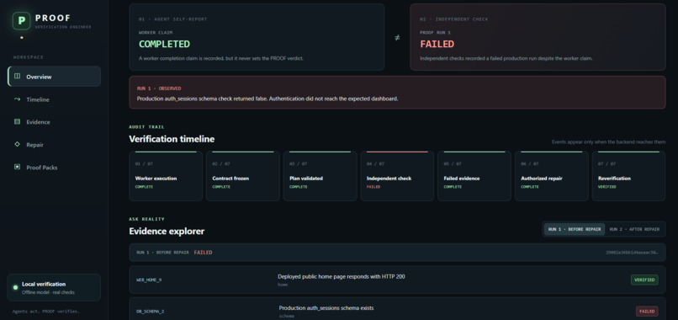Click the Evidence sidebar icon
This screenshot has width=678, height=320.
pyautogui.click(x=18, y=121)
